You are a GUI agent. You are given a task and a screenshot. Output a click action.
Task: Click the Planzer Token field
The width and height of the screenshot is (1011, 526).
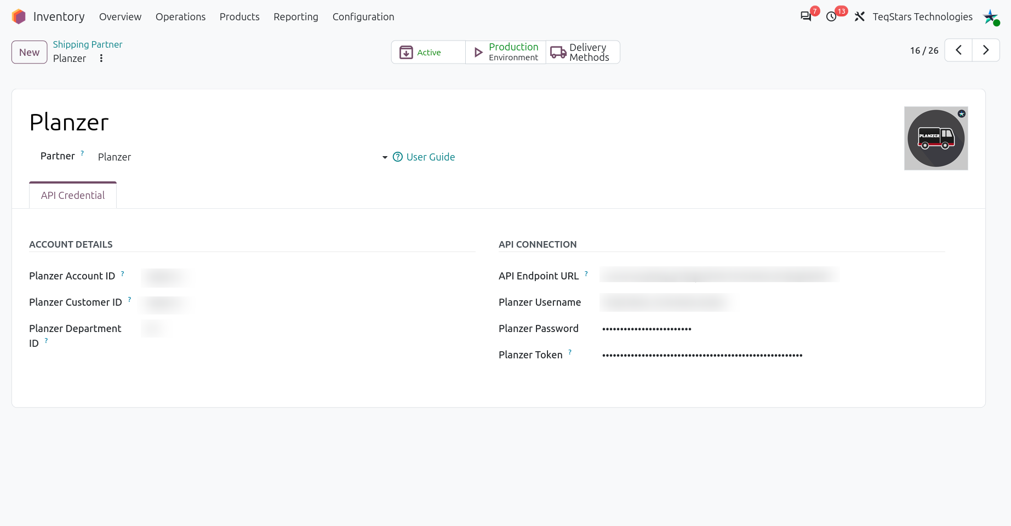coord(773,355)
